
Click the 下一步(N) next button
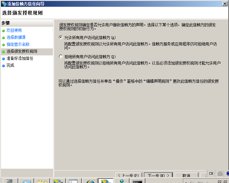[x=158, y=175]
